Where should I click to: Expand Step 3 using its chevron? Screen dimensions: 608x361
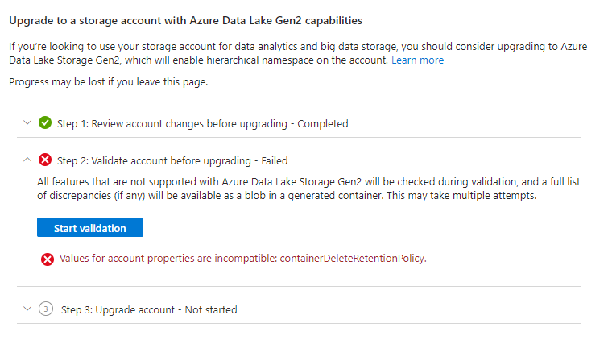pyautogui.click(x=27, y=309)
